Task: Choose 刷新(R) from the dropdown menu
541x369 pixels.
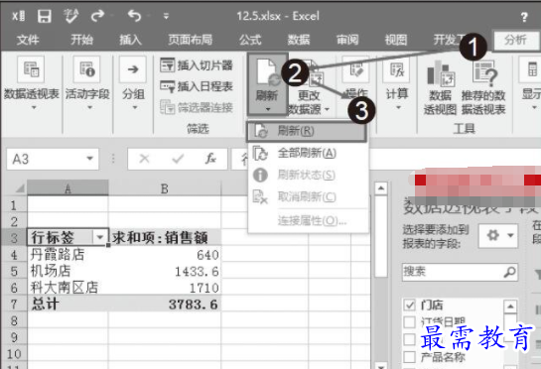Action: (306, 131)
